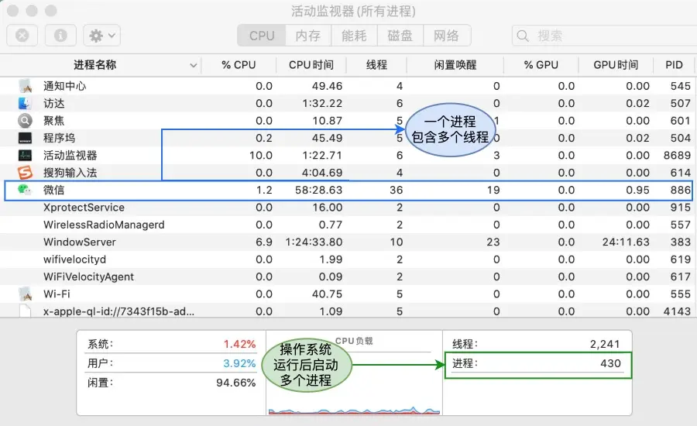
Task: Click 活动监视器 CPU value 10.0
Action: (x=261, y=155)
